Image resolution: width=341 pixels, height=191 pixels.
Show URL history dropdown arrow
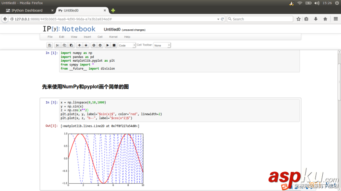[x=218, y=19]
